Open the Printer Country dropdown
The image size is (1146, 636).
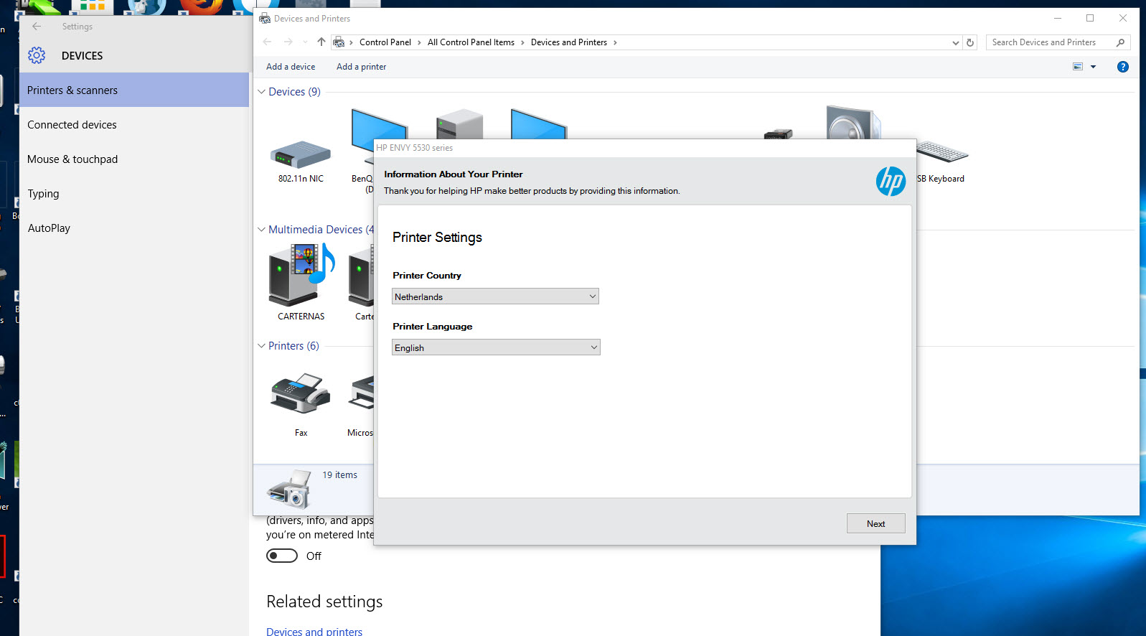495,296
